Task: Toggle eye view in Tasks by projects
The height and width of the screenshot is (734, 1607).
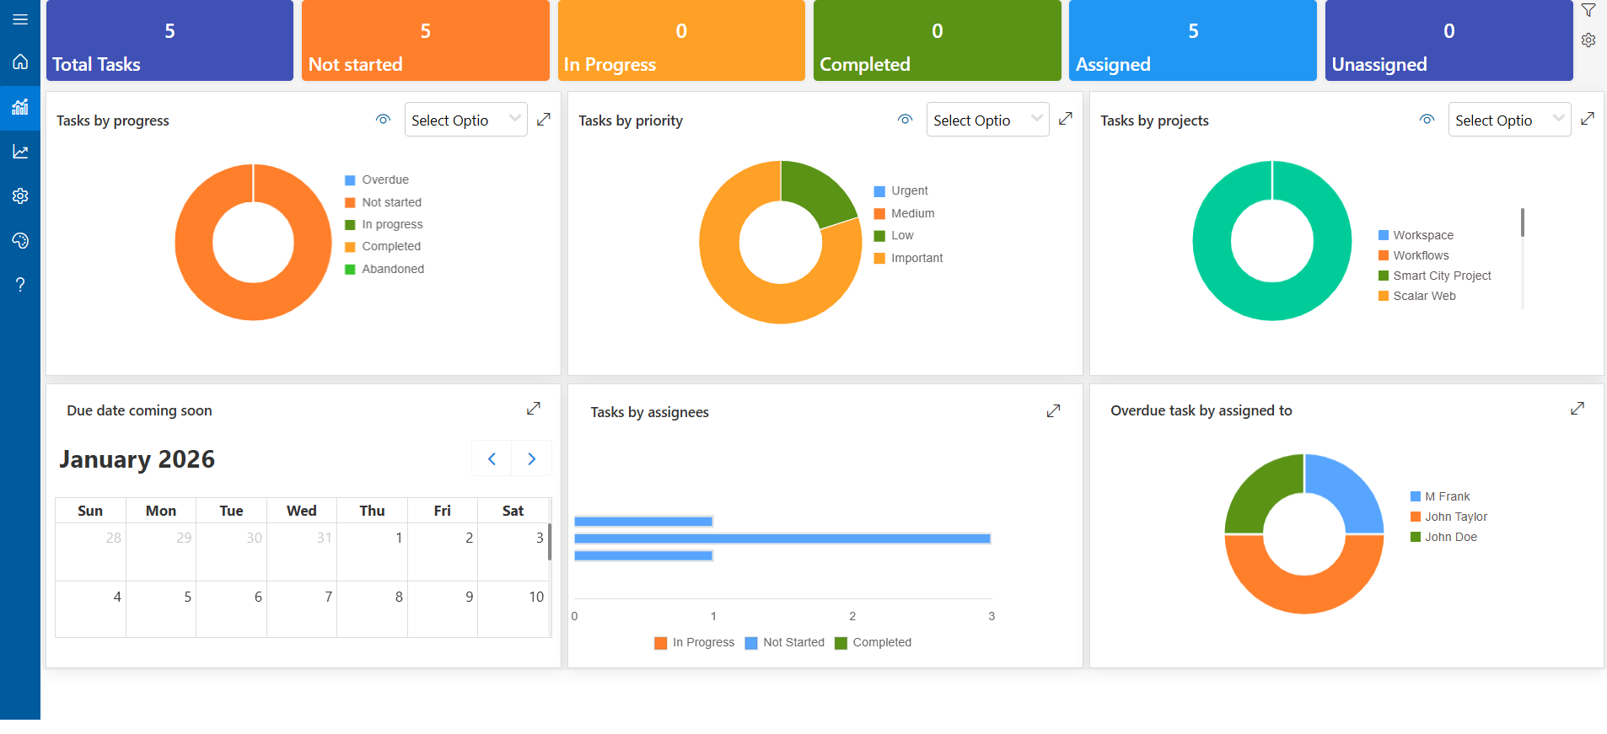Action: [1427, 120]
